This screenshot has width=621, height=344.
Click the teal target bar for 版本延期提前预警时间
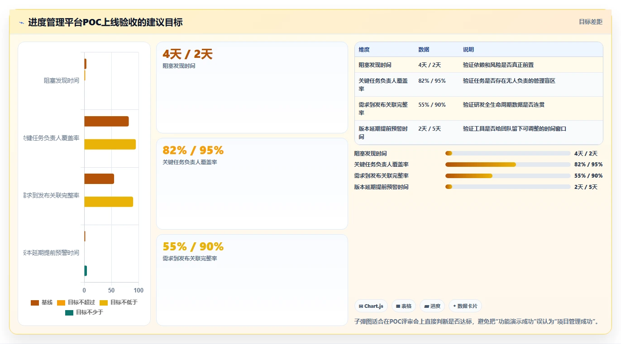[x=86, y=271]
